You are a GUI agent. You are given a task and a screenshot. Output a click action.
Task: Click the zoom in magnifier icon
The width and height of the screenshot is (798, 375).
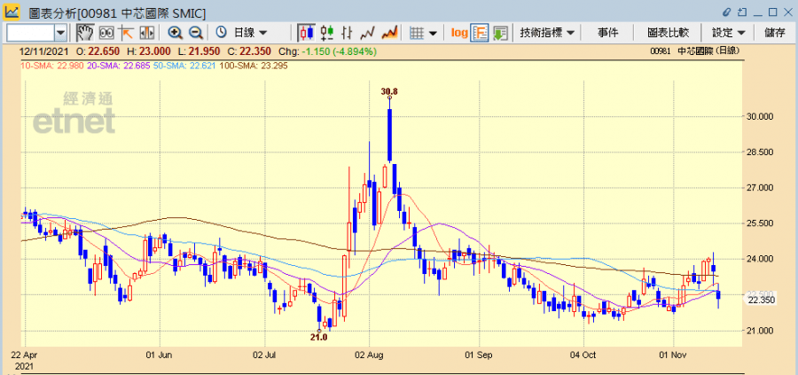coord(176,33)
